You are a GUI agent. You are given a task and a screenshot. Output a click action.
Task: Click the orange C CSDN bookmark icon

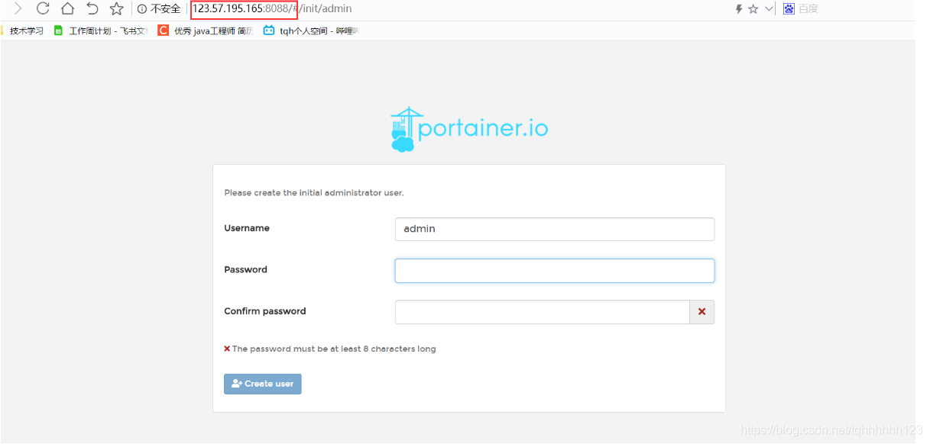[163, 31]
